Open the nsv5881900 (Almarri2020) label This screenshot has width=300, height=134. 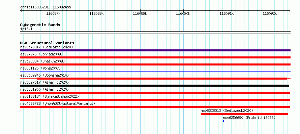[x=44, y=89]
